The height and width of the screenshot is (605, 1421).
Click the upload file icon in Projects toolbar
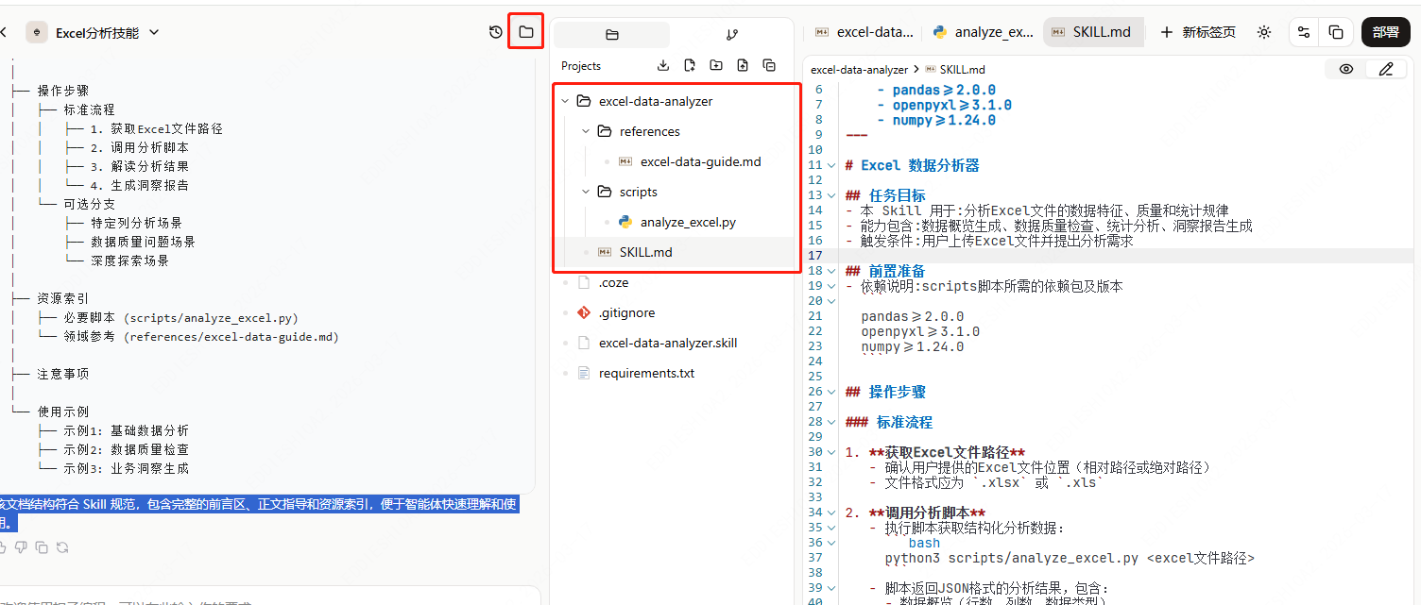tap(743, 65)
